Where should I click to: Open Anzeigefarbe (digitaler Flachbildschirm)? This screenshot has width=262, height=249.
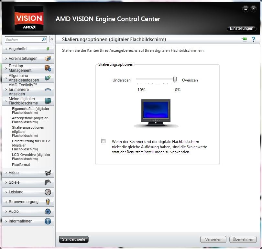(x=30, y=120)
